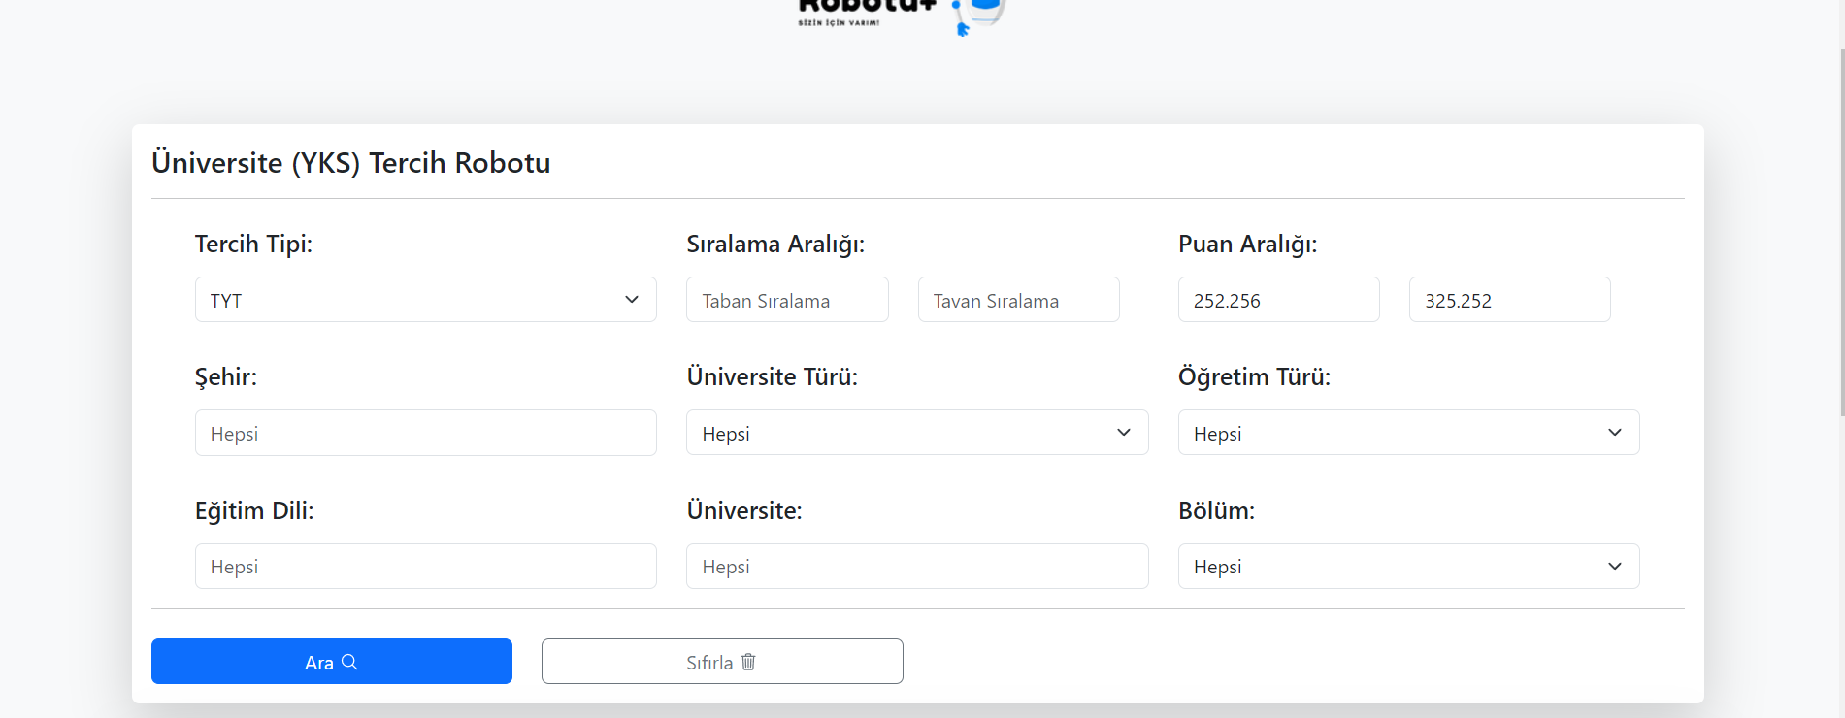Viewport: 1845px width, 718px height.
Task: Open the Tercih Tipi dropdown showing TYT
Action: (425, 300)
